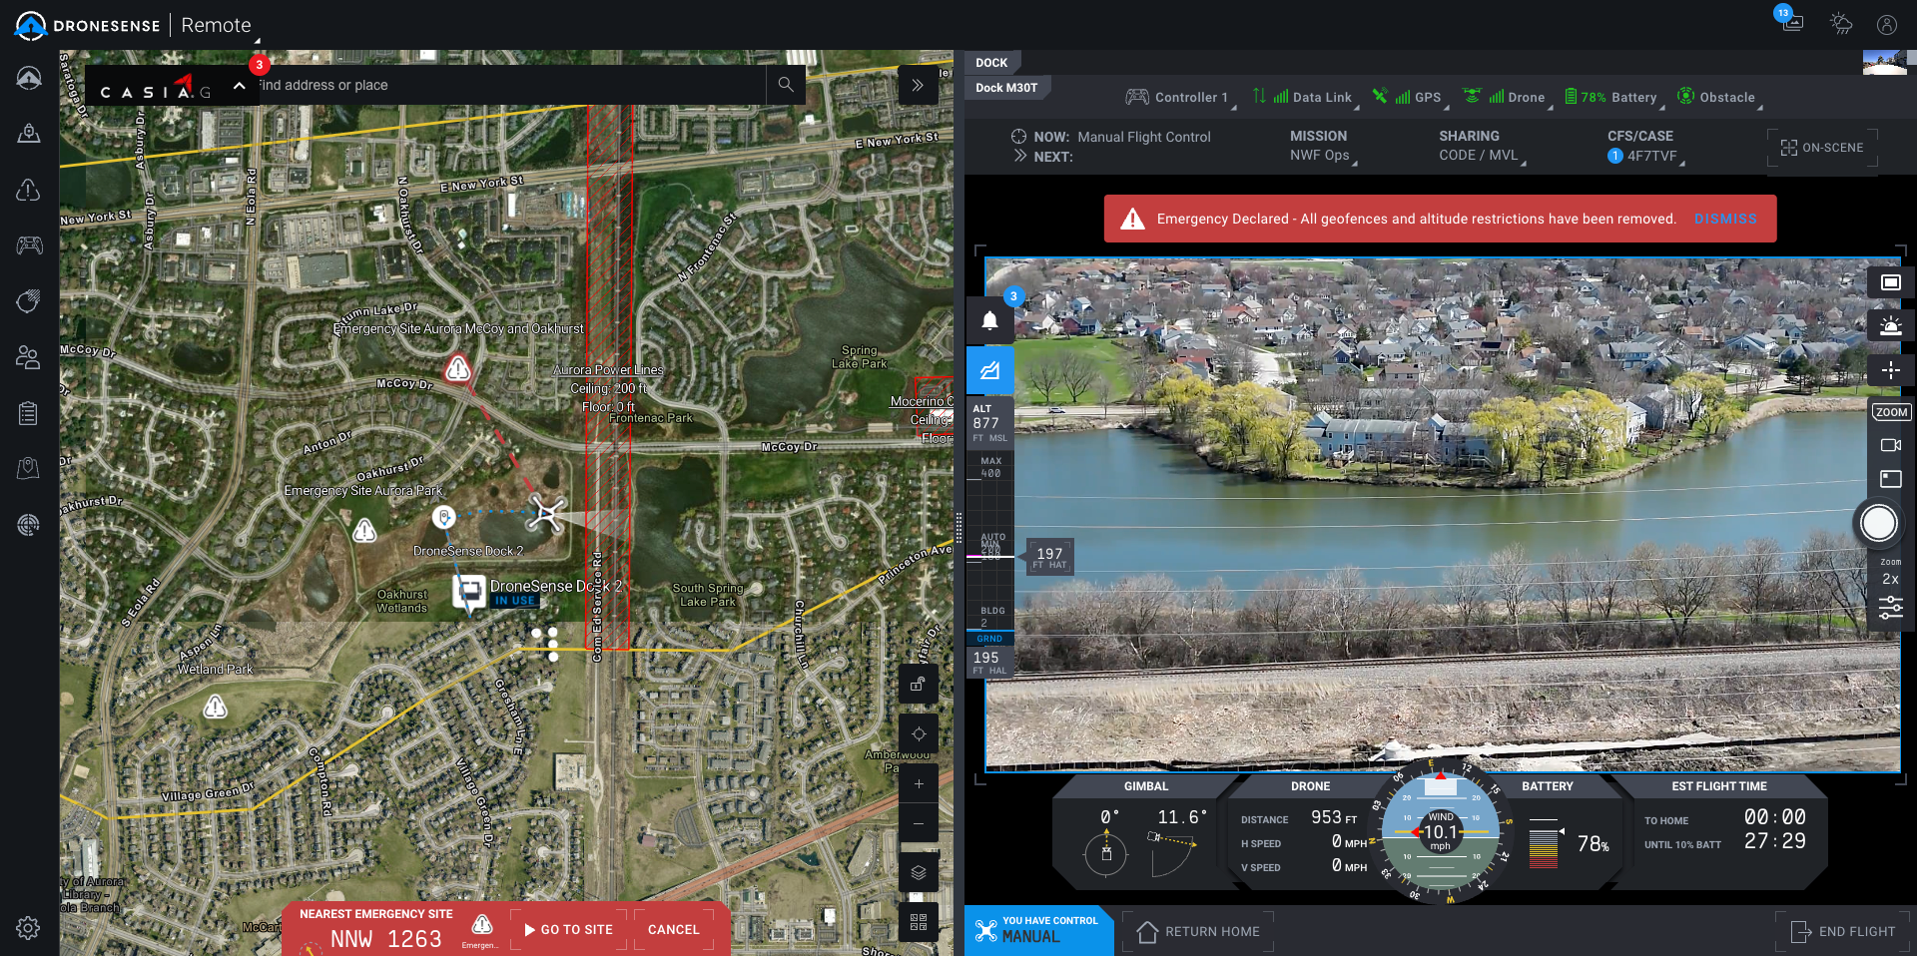Toggle the crosshair reticle overlay button
The width and height of the screenshot is (1917, 956).
tap(1891, 370)
